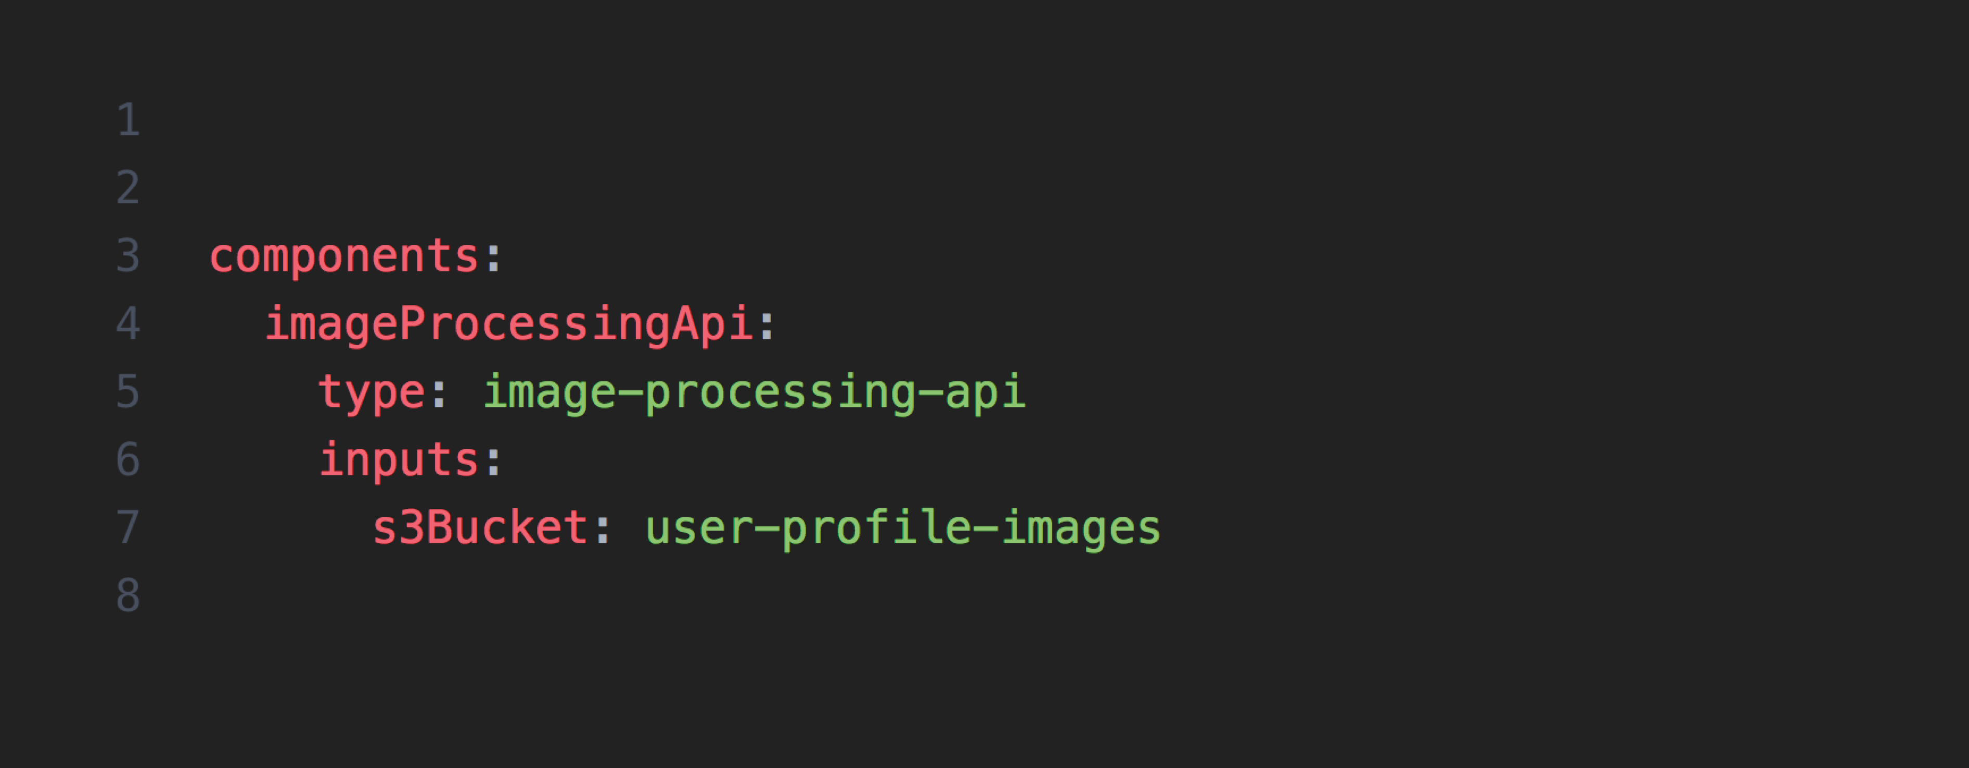The height and width of the screenshot is (768, 1969).
Task: Click the 's3Bucket' key text
Action: 480,528
